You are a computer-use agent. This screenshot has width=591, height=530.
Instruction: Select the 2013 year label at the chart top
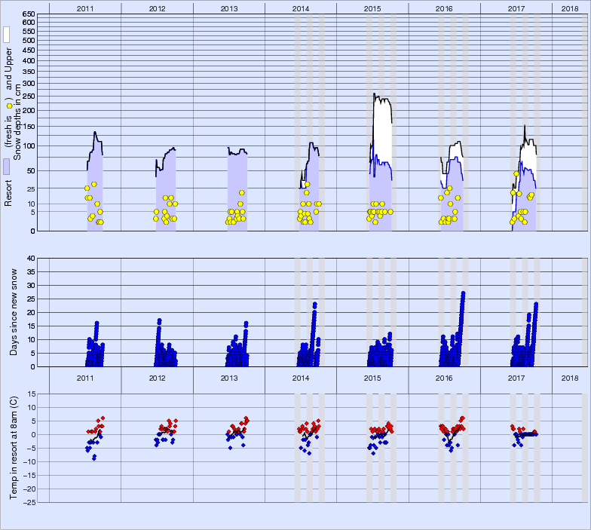pos(228,8)
